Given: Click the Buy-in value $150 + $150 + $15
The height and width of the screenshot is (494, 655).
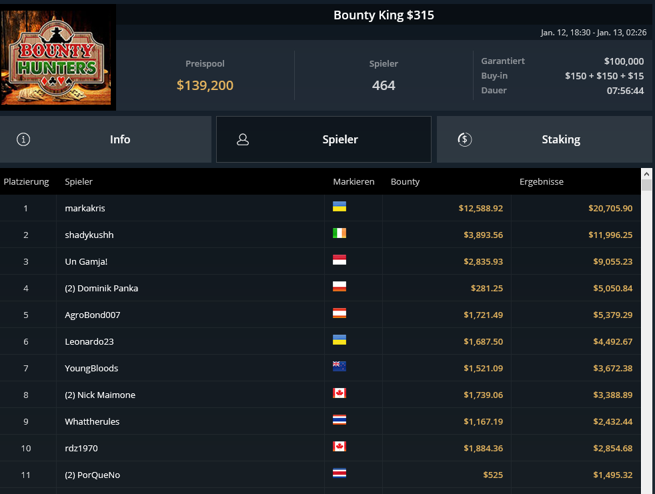Looking at the screenshot, I should coord(604,76).
